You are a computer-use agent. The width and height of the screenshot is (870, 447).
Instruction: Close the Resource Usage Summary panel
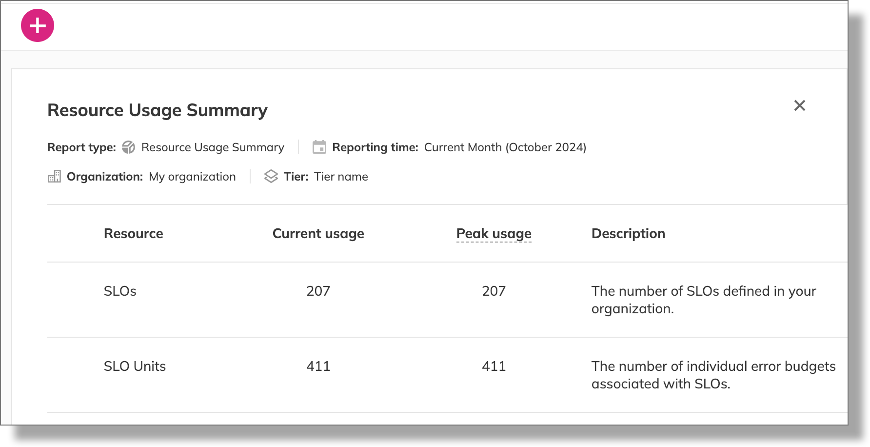799,105
